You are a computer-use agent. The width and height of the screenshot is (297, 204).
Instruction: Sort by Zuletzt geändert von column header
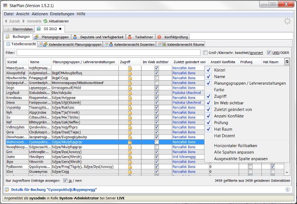pyautogui.click(x=190, y=62)
